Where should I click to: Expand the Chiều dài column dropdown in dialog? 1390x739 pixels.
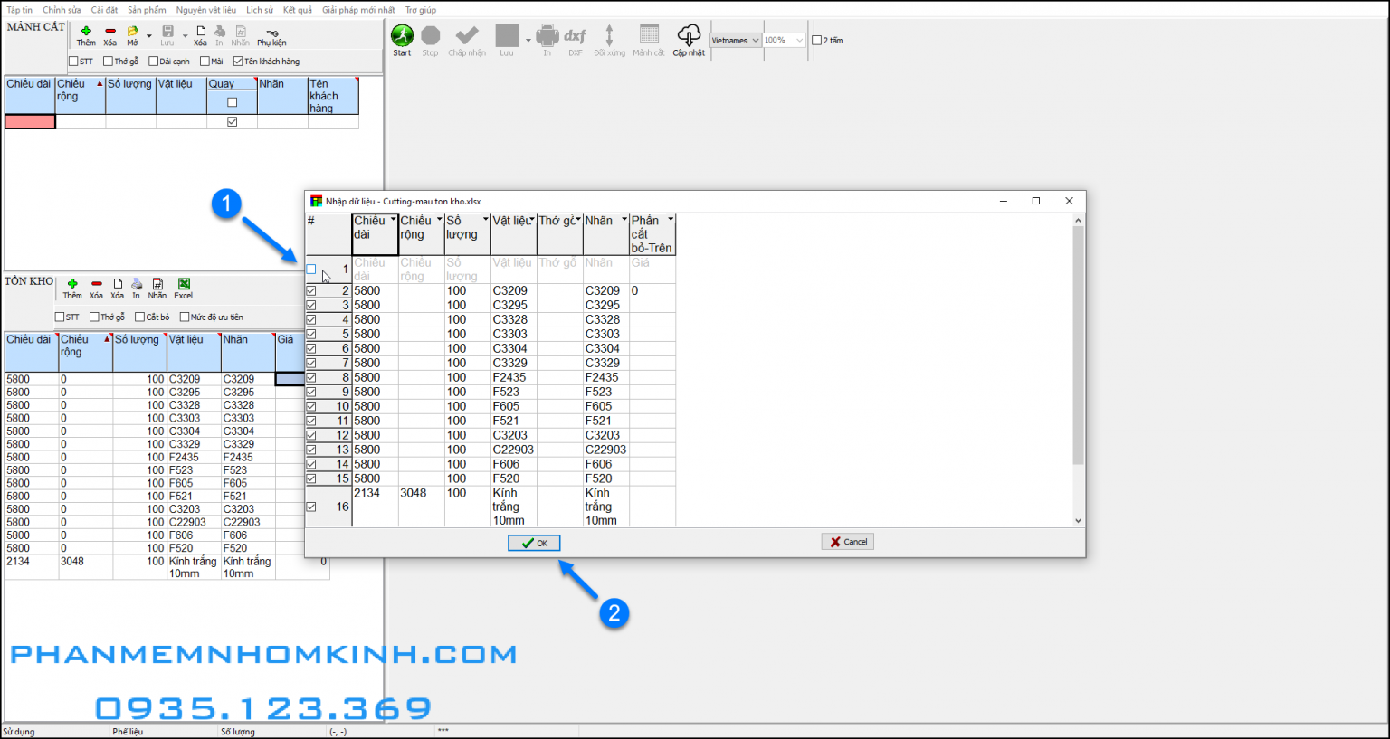pos(393,220)
